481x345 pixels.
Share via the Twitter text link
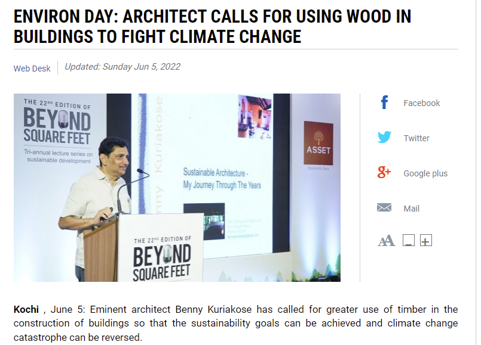point(416,138)
